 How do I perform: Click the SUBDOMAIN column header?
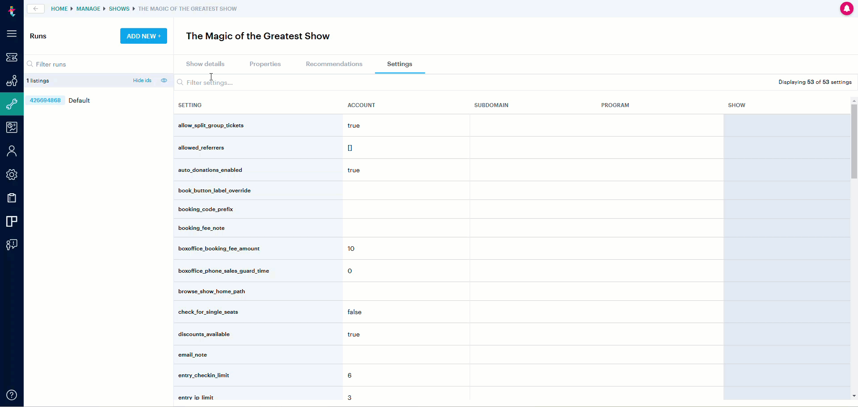tap(491, 105)
